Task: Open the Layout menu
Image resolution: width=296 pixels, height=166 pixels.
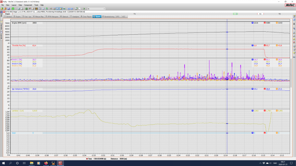Action: [x=14, y=5]
